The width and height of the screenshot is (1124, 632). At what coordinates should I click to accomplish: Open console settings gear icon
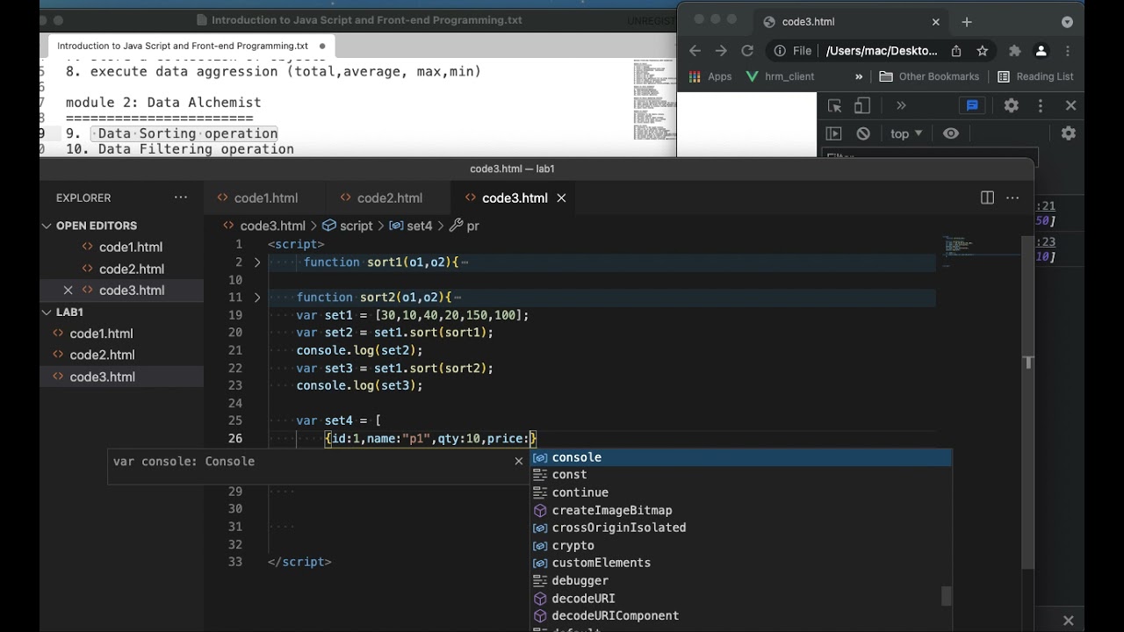pos(1068,133)
